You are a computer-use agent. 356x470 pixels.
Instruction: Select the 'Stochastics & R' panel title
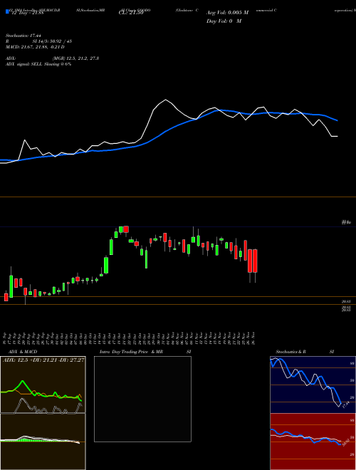pos(290,352)
